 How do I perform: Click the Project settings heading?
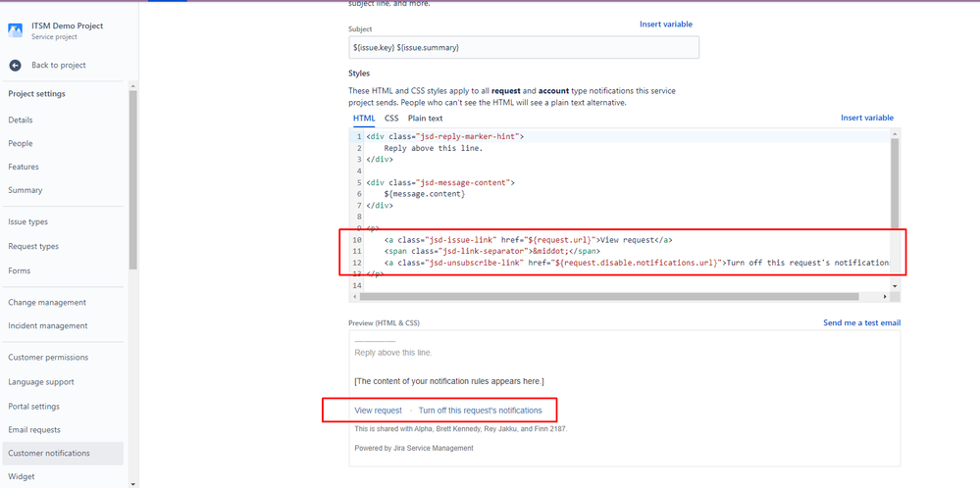point(37,94)
